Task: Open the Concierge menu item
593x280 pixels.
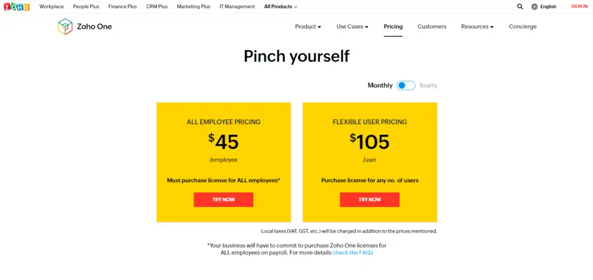Action: pos(523,27)
